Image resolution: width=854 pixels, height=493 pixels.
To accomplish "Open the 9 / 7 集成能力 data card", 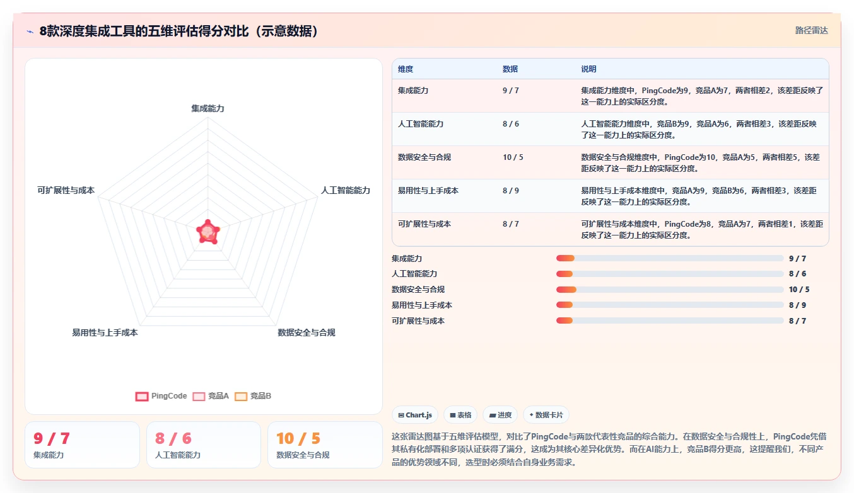I will point(82,445).
